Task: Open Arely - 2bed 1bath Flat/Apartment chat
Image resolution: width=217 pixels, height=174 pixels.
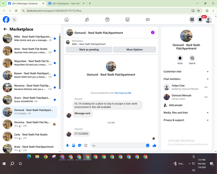Action: 29,148
